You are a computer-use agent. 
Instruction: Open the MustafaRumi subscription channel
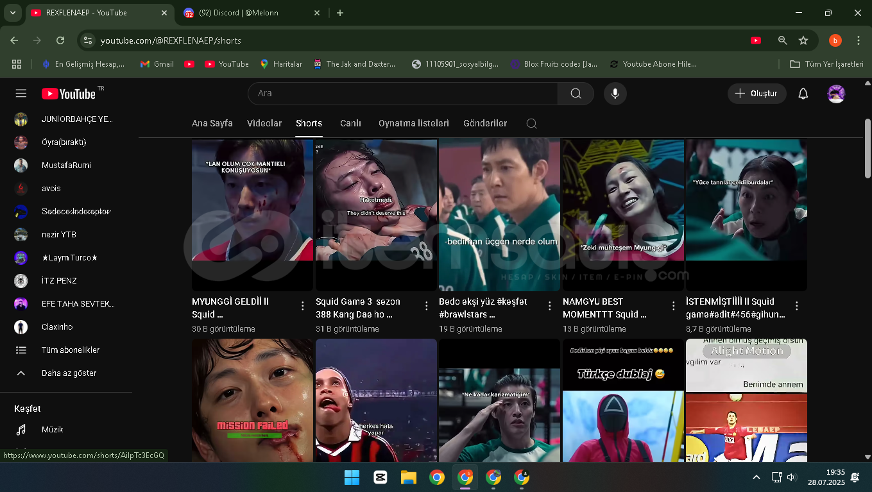[x=66, y=165]
